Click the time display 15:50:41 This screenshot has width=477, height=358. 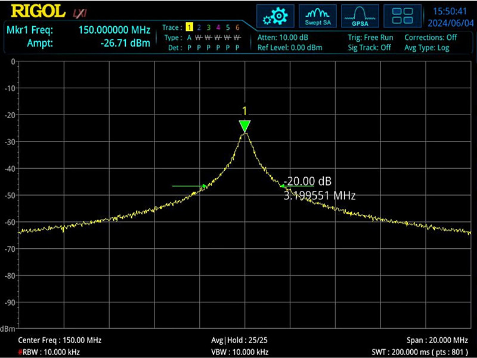pyautogui.click(x=450, y=11)
